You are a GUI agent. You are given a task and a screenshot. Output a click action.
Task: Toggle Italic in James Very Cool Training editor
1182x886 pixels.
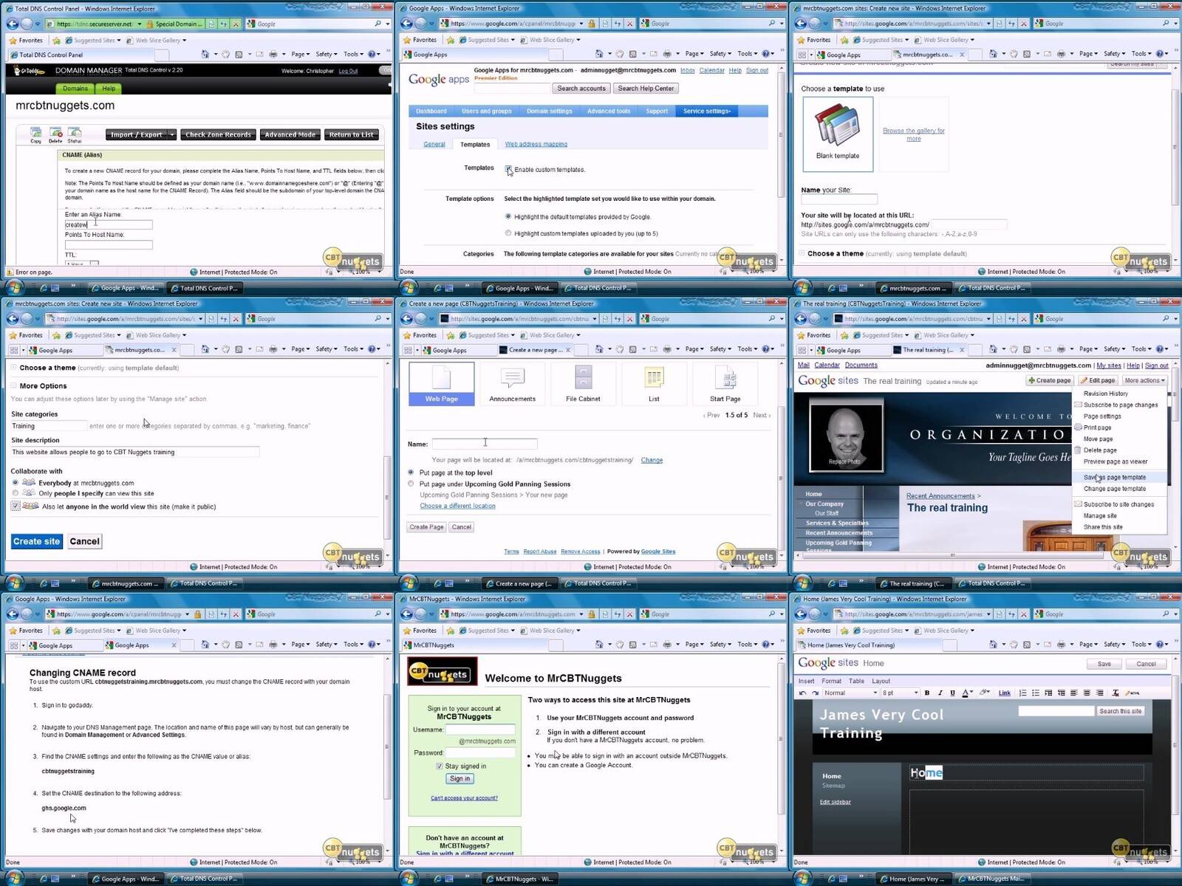point(940,693)
